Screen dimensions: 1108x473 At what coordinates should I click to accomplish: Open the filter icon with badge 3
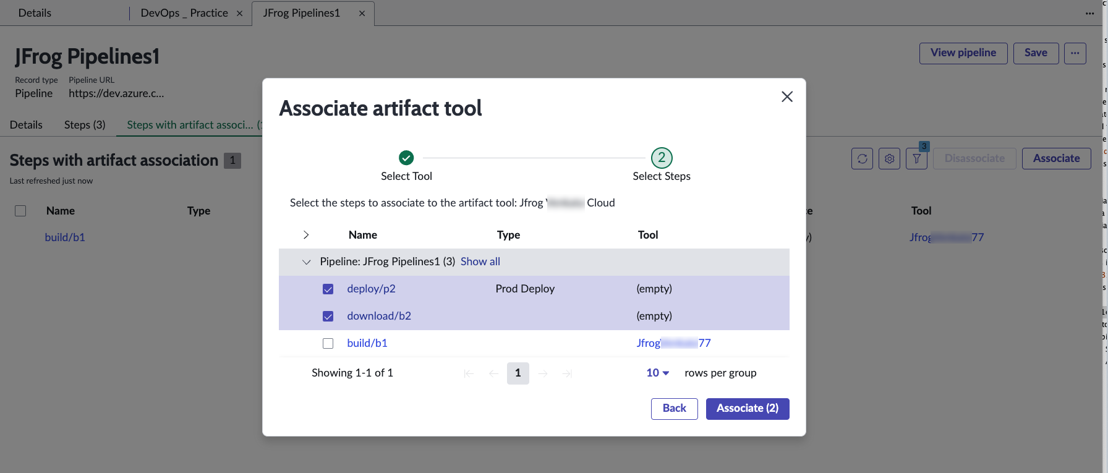[x=916, y=159]
